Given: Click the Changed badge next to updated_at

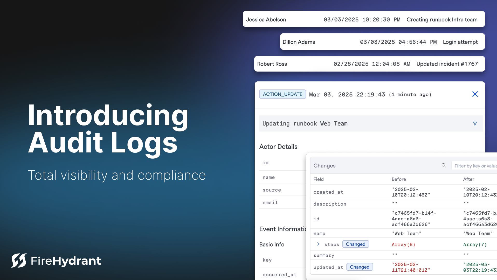Looking at the screenshot, I should point(360,267).
